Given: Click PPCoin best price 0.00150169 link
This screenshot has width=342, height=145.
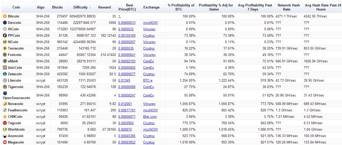Looking at the screenshot, I should (x=127, y=35).
